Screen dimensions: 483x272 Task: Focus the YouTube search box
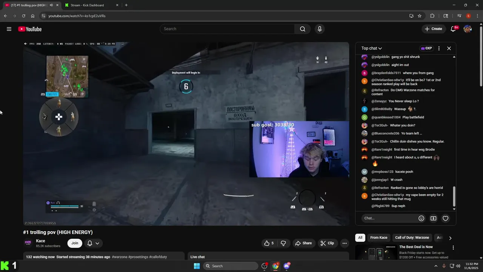227,29
